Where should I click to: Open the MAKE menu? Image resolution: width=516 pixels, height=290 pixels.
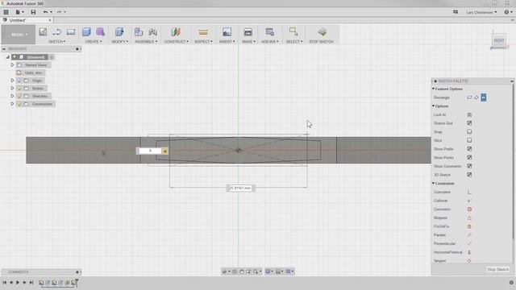pos(248,42)
